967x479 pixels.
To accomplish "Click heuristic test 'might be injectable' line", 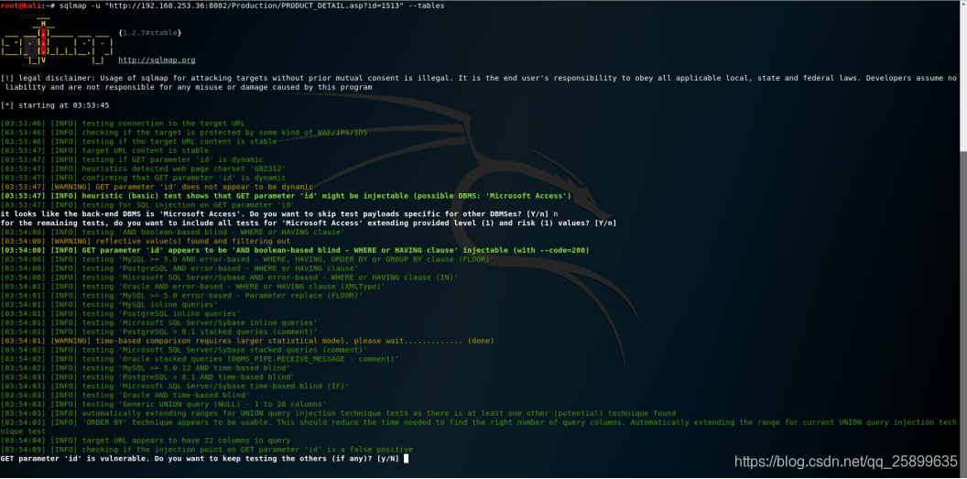I will [286, 195].
